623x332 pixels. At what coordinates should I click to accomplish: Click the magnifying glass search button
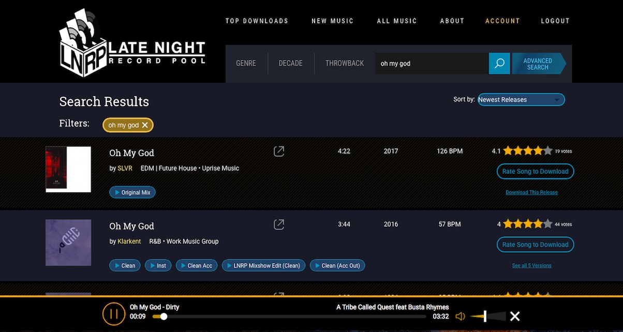tap(499, 64)
